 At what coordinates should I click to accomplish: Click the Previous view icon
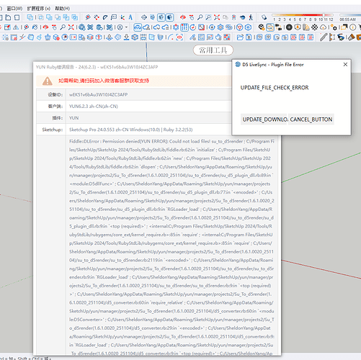coord(226,17)
